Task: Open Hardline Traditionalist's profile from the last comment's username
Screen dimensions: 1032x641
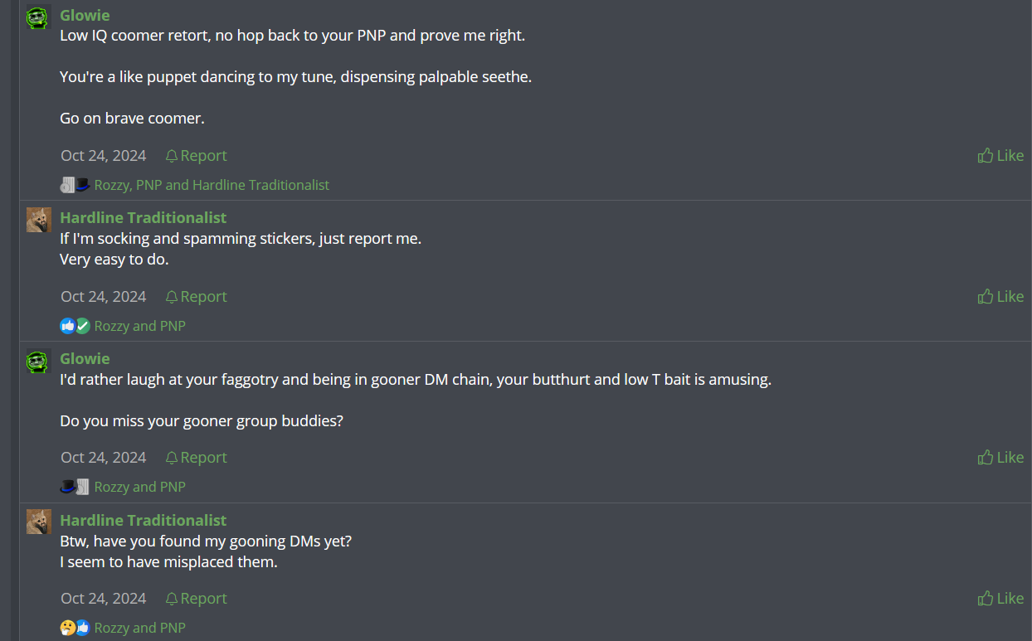Action: (x=143, y=520)
